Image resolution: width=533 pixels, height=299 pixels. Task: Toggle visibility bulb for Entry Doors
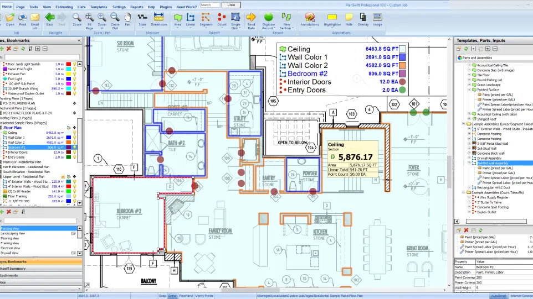click(74, 158)
